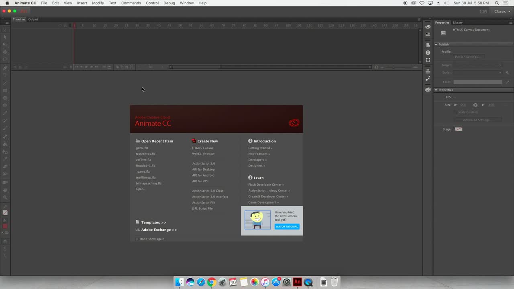
Task: Collapse the Publish section
Action: click(x=436, y=45)
